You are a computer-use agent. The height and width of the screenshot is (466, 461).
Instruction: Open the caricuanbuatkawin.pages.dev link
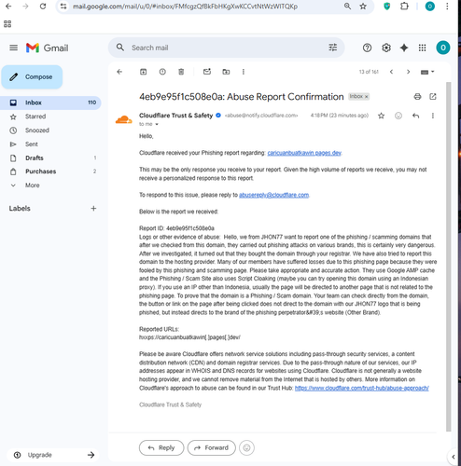tap(304, 153)
